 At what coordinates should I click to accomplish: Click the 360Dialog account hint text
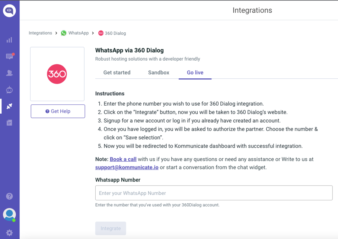coord(157,205)
